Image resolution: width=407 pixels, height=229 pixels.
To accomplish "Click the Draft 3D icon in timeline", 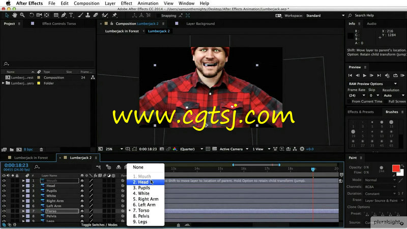I will [x=108, y=167].
